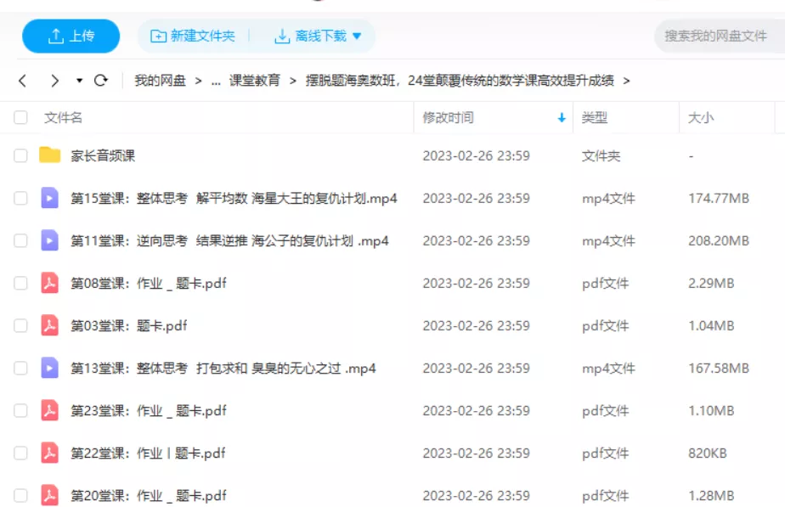Click 新建文件夹 to create folder
785x507 pixels.
pyautogui.click(x=193, y=37)
